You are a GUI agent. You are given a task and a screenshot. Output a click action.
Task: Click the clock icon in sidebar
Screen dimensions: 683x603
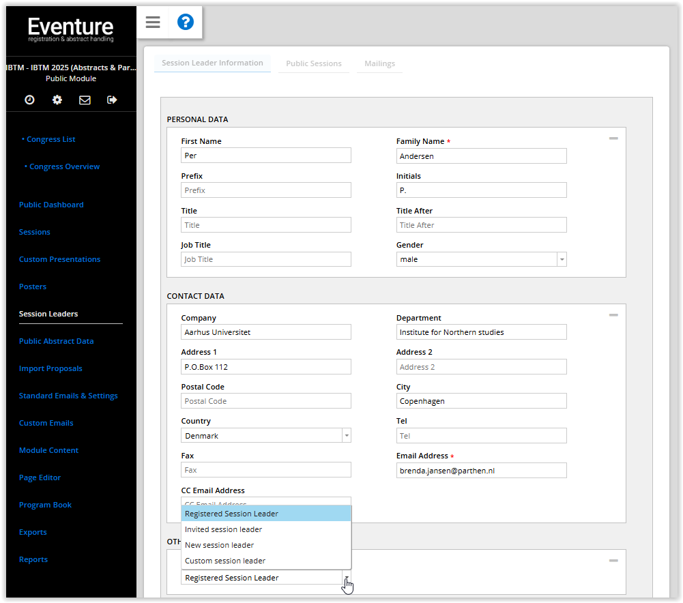(29, 100)
